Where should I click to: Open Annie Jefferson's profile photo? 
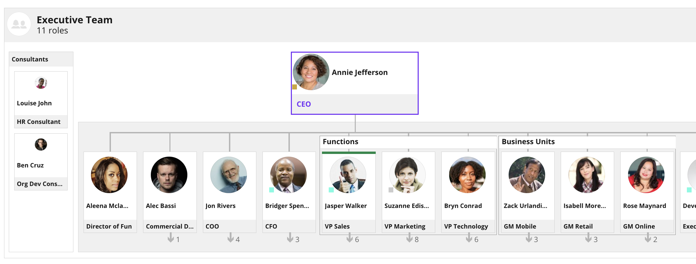coord(311,72)
